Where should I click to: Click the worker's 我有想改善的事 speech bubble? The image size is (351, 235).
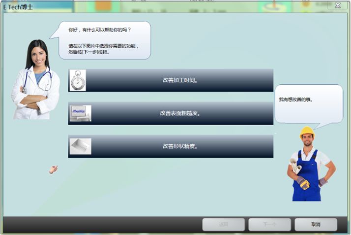coord(309,106)
